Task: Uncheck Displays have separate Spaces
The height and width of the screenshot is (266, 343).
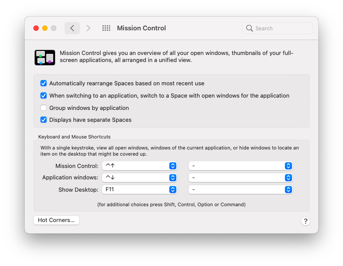Action: 44,120
